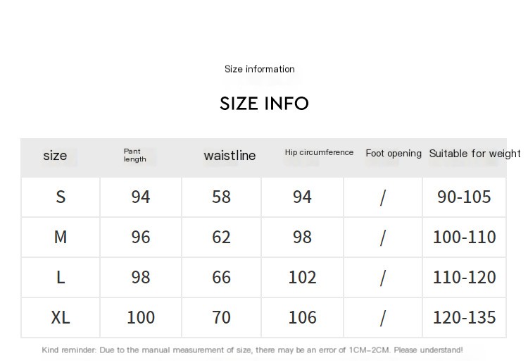Select the "size" column header
The image size is (528, 363).
click(55, 156)
